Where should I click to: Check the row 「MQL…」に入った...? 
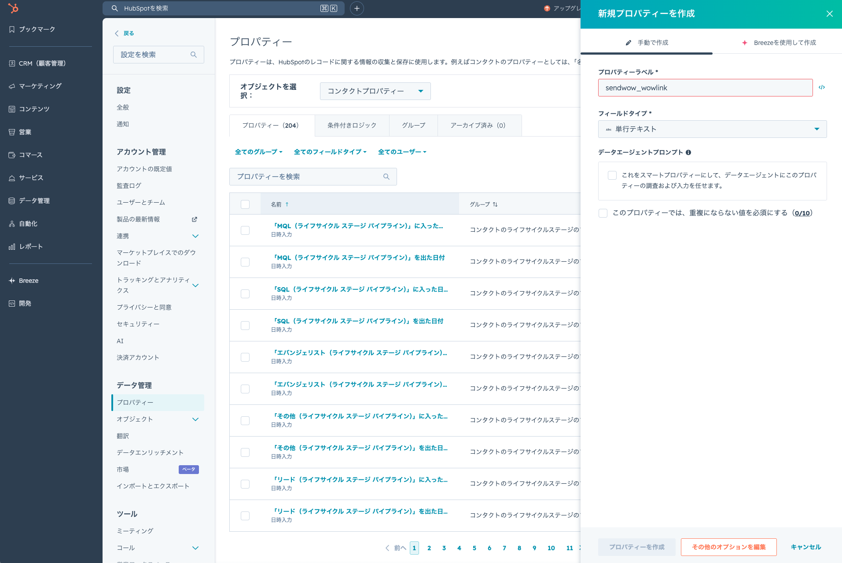(245, 230)
